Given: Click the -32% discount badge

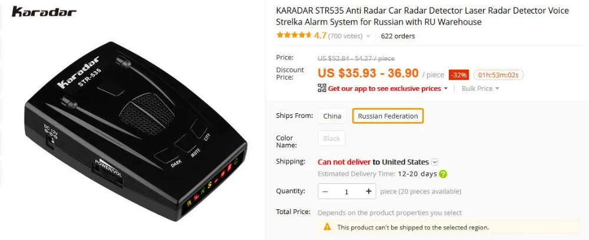Looking at the screenshot, I should click(459, 75).
